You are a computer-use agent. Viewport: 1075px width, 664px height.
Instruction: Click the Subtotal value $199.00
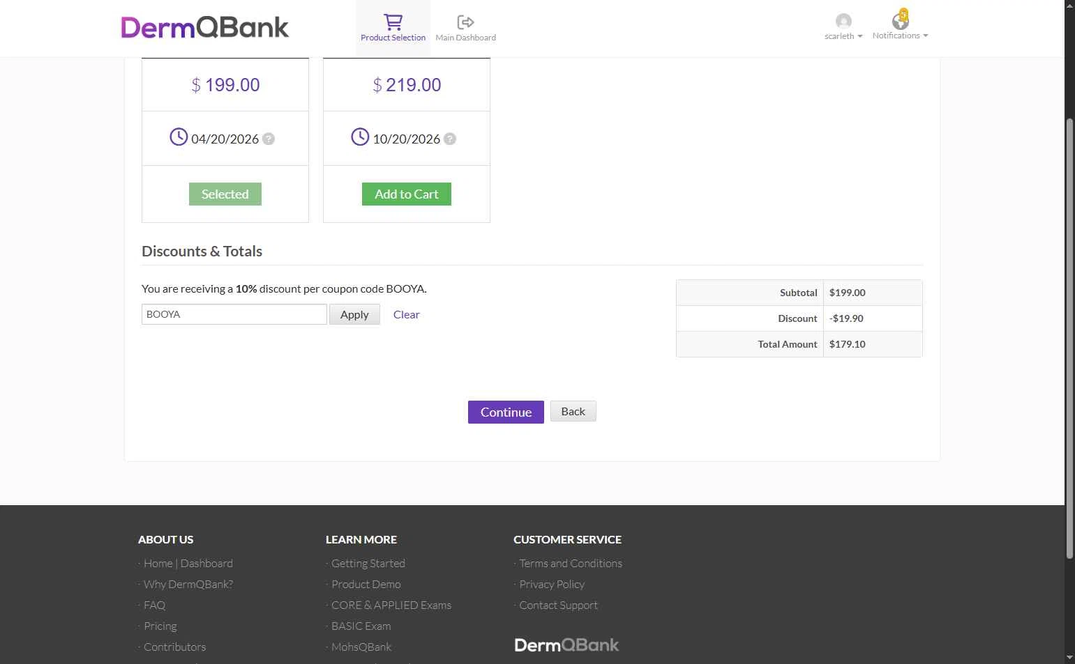(x=847, y=293)
